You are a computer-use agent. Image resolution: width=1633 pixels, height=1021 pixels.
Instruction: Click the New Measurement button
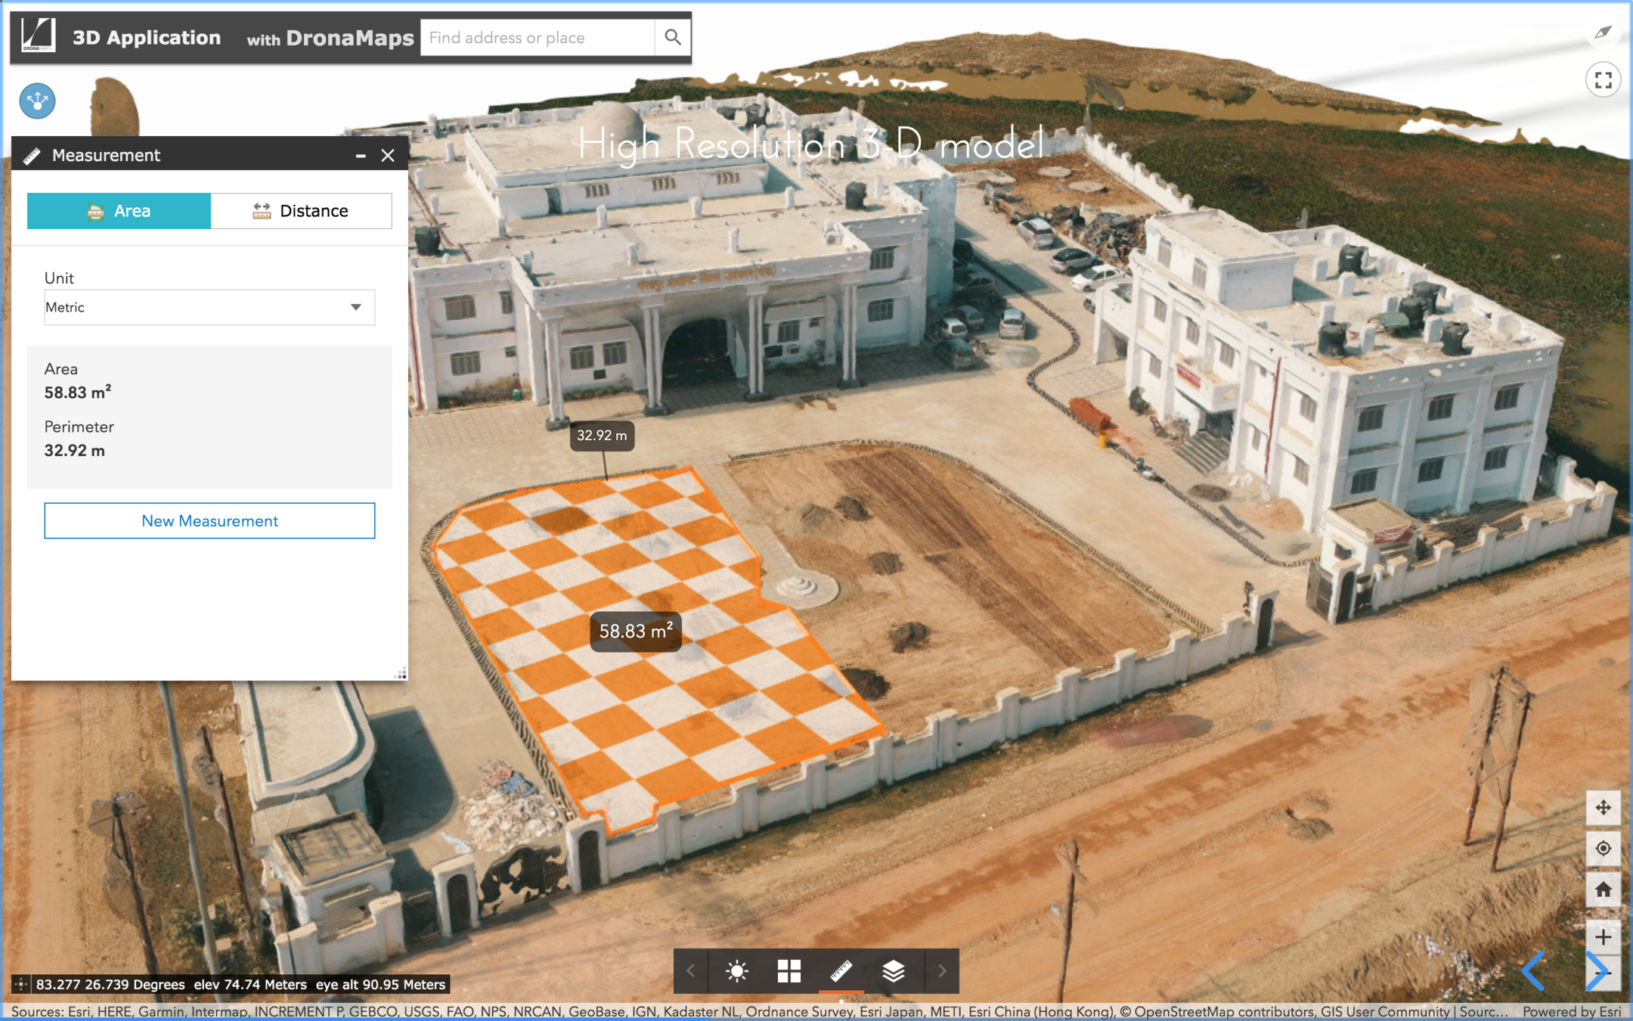(209, 521)
